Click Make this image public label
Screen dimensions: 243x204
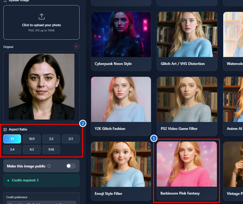click(26, 166)
